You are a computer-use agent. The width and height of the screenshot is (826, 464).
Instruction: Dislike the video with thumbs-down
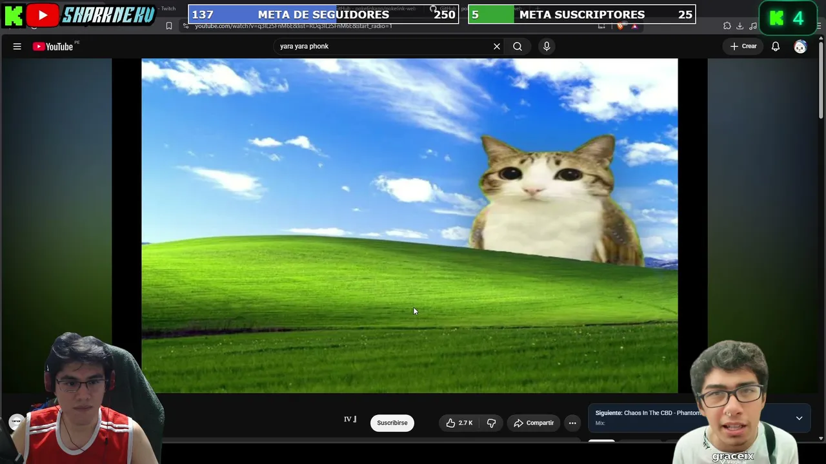[x=491, y=423]
